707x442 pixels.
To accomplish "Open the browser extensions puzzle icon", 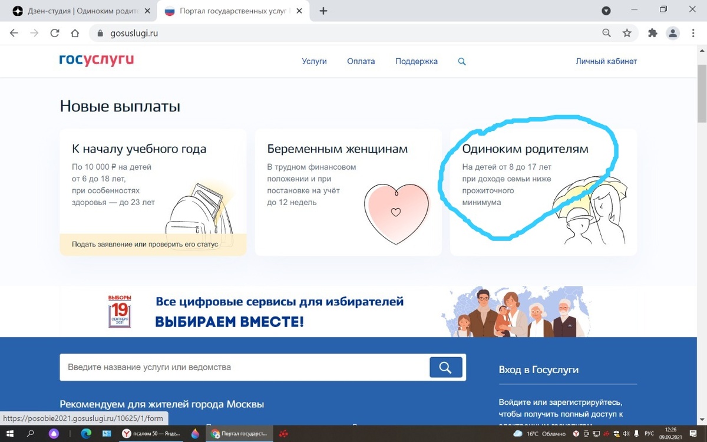I will coord(652,34).
